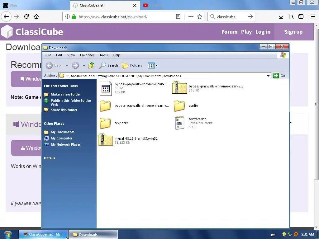Open page actions three-dots menu
This screenshot has width=319, height=239.
(x=191, y=17)
